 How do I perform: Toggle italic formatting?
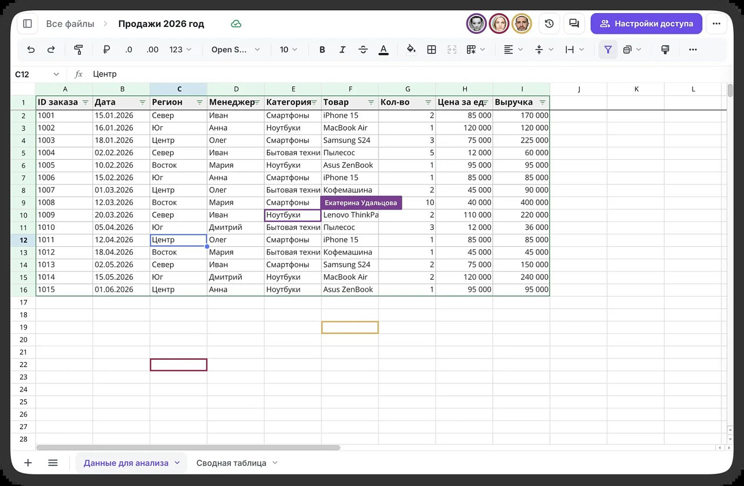coord(342,50)
